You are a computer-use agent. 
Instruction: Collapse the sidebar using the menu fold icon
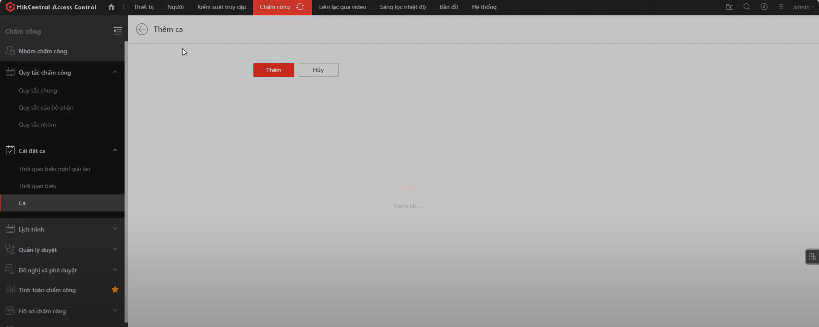point(117,31)
